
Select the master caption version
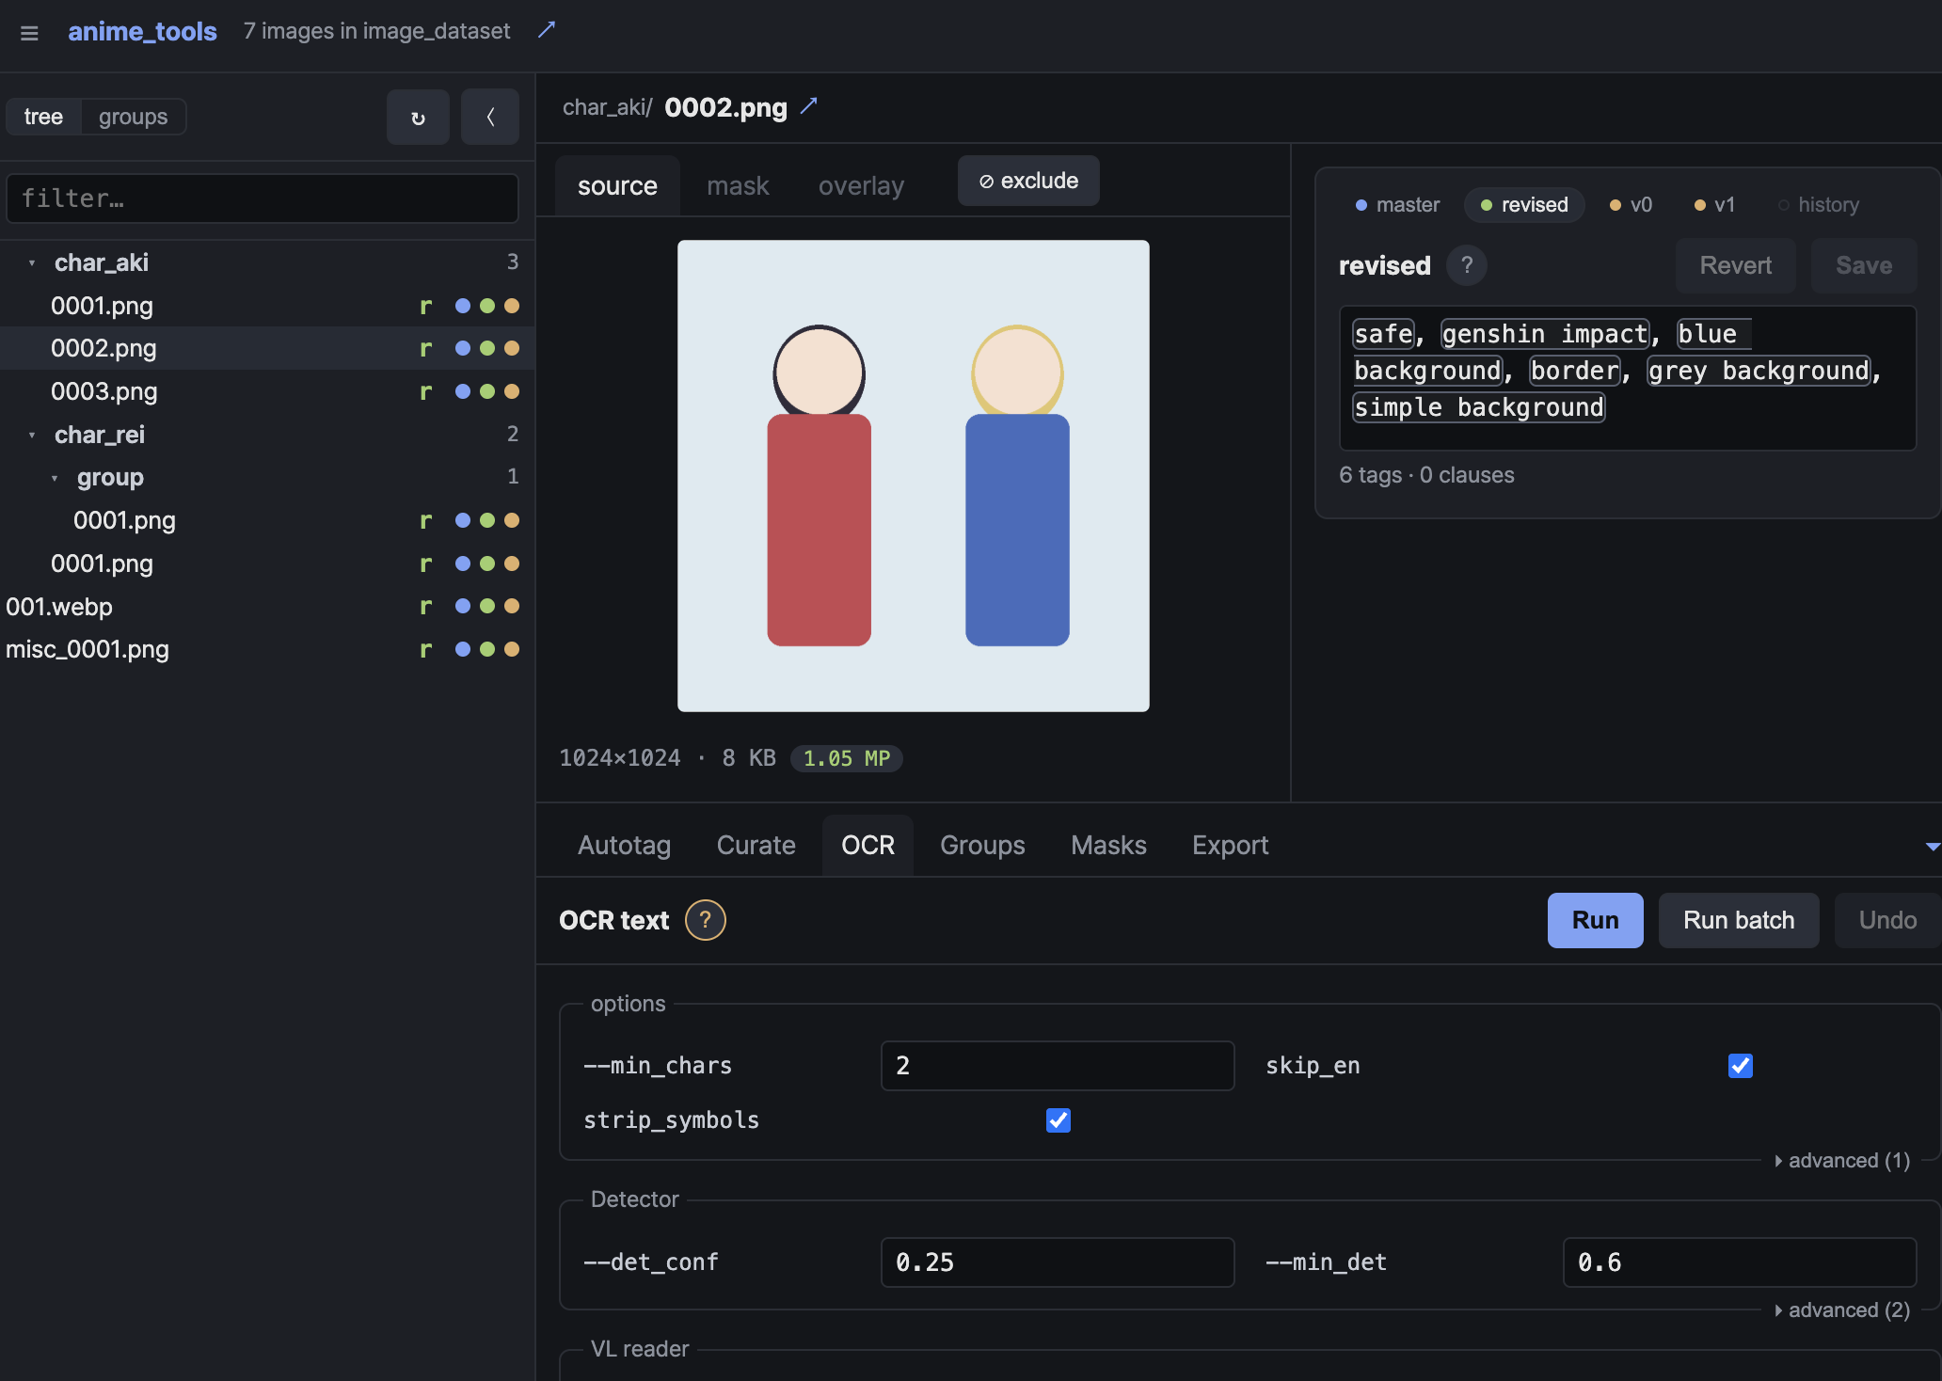[x=1398, y=205]
